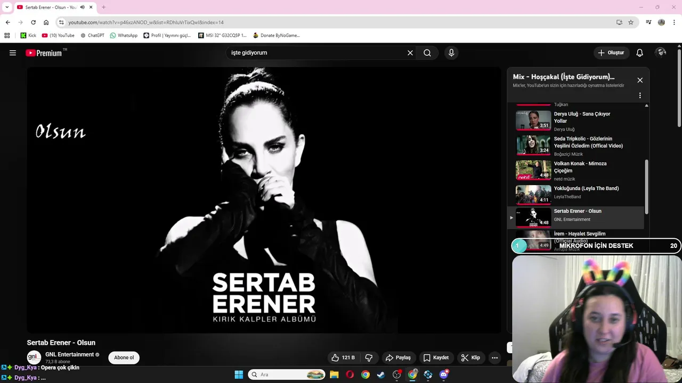This screenshot has width=682, height=383.
Task: Open Steam from taskbar
Action: pos(381,374)
